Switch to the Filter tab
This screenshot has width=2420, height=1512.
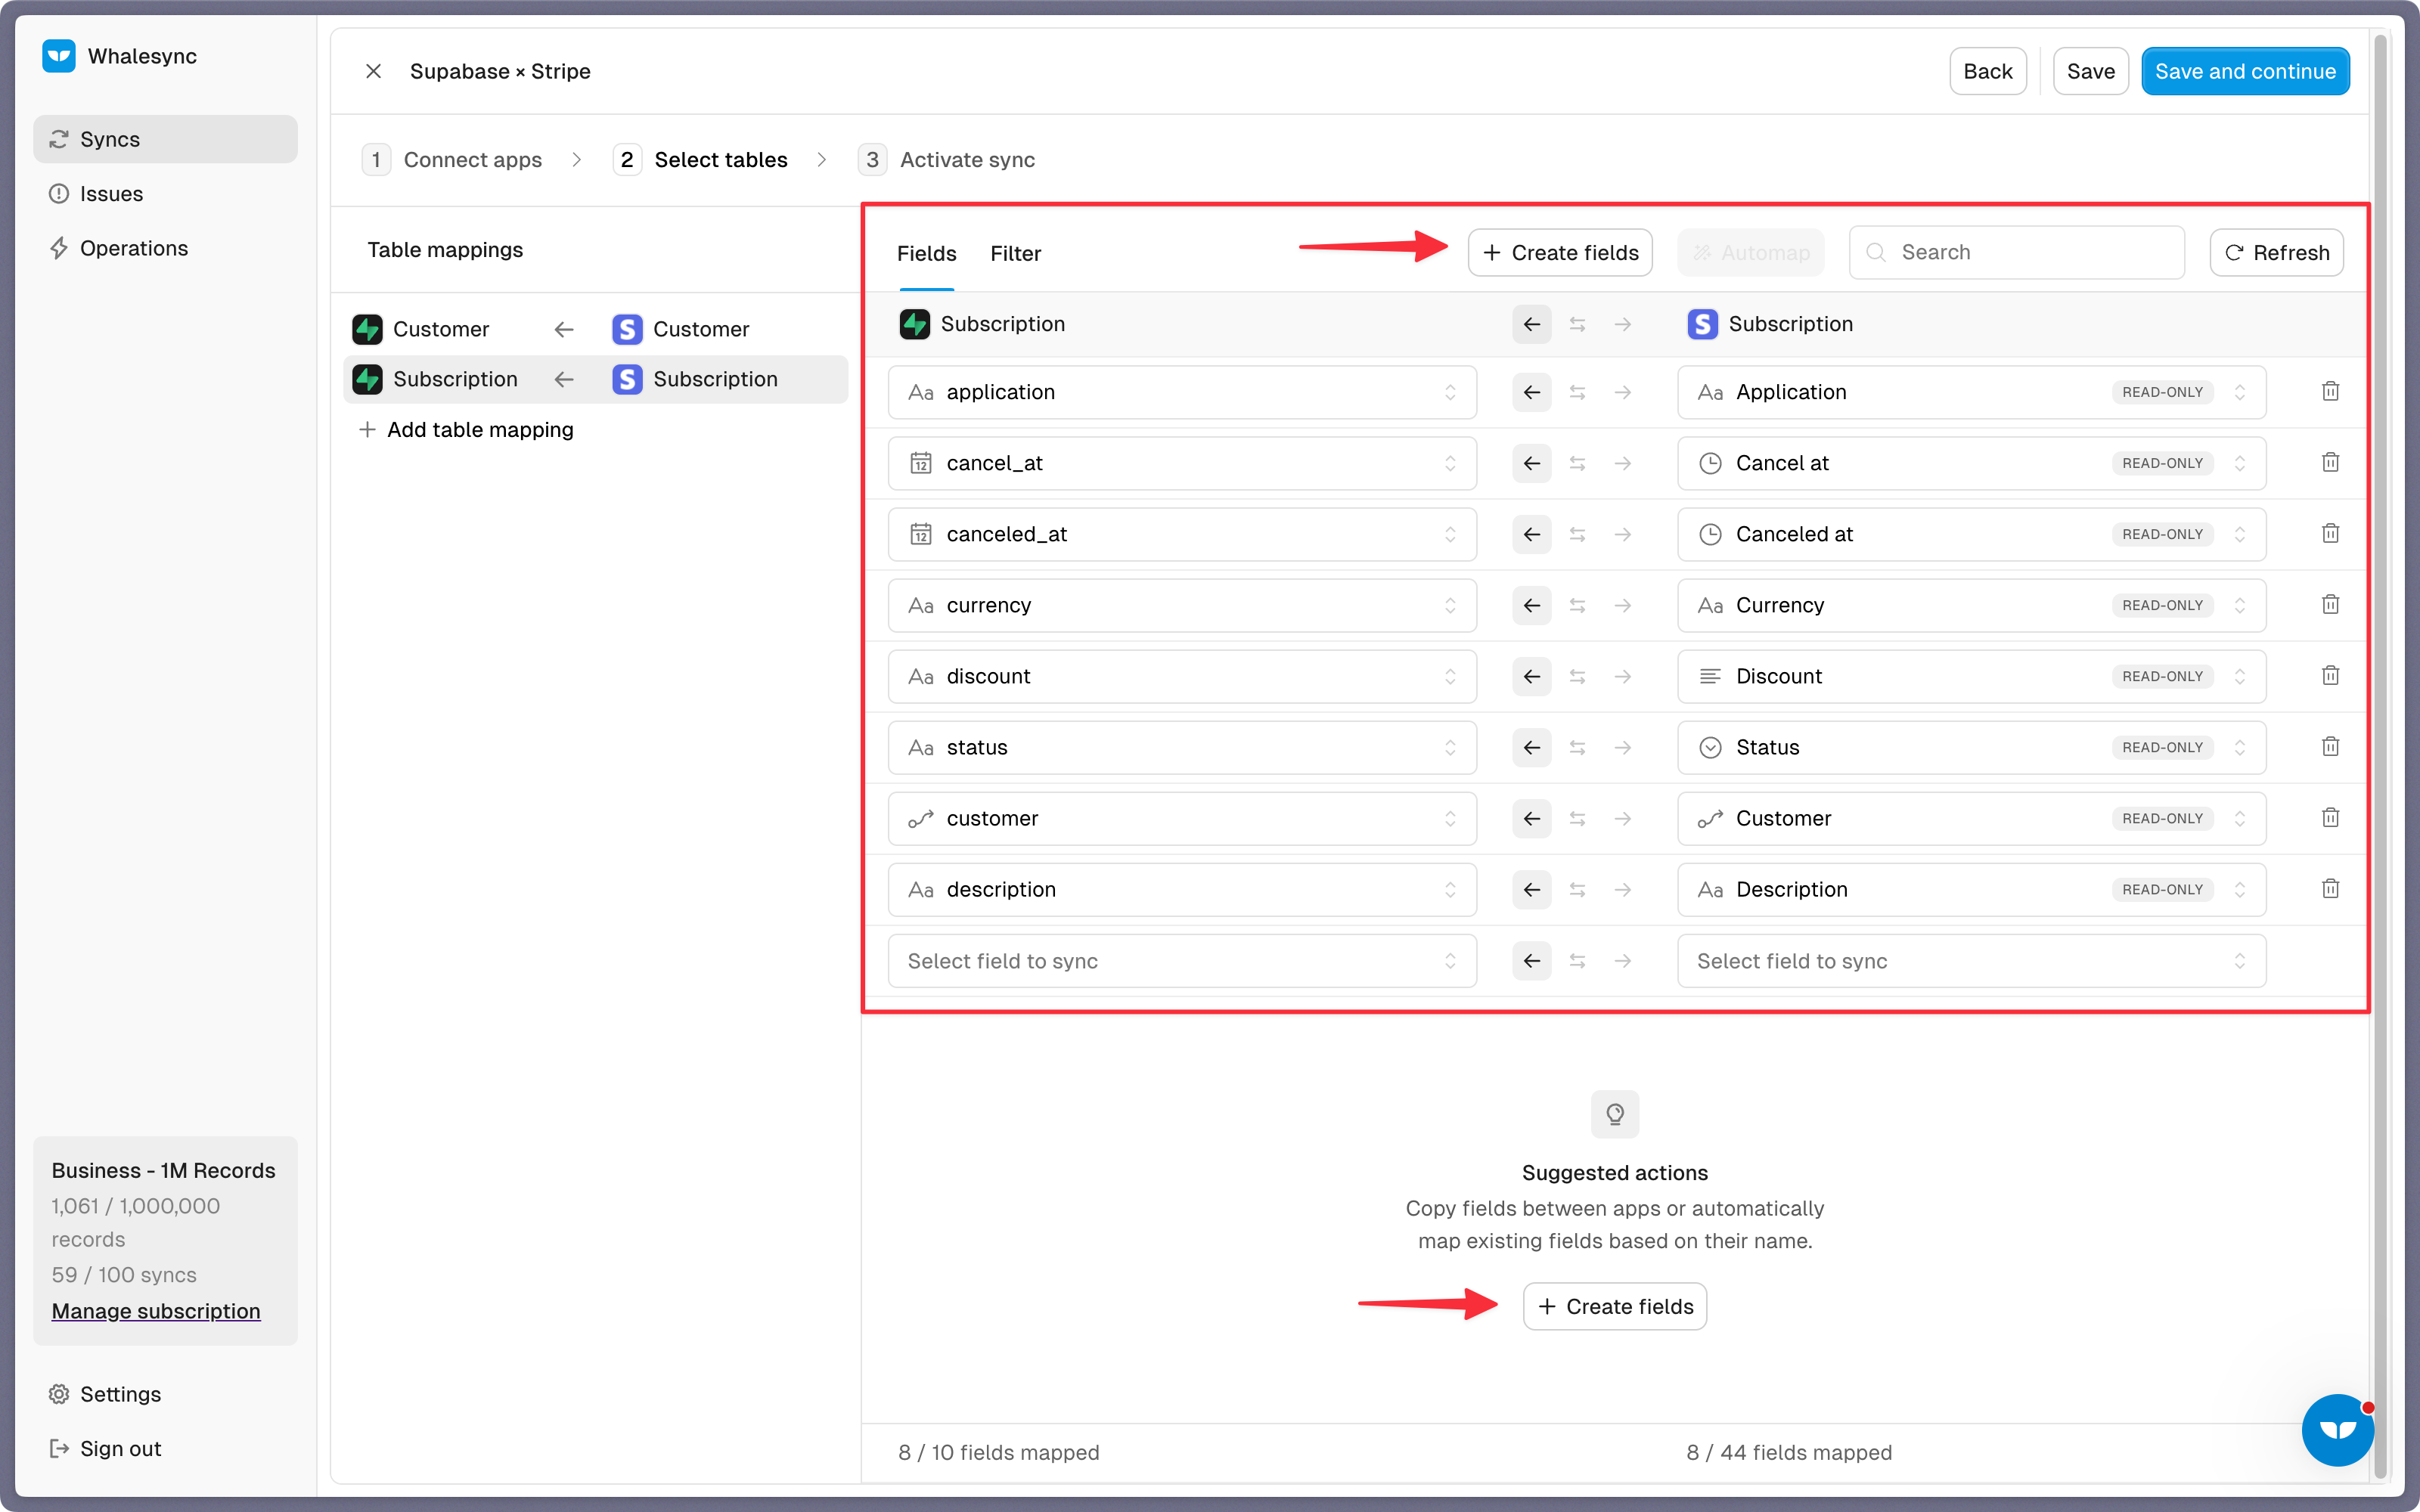click(x=1015, y=253)
